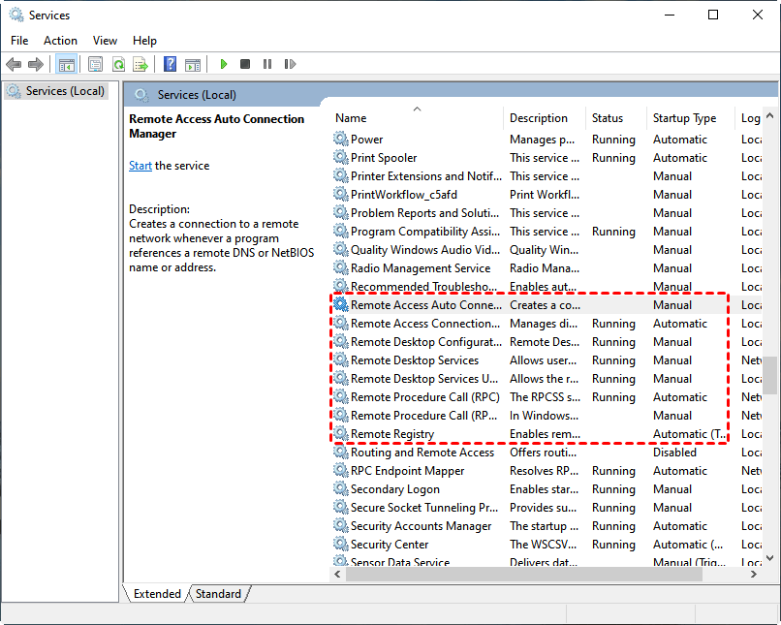Click the Restart Service toolbar icon
Viewport: 781px width, 625px height.
pos(290,65)
